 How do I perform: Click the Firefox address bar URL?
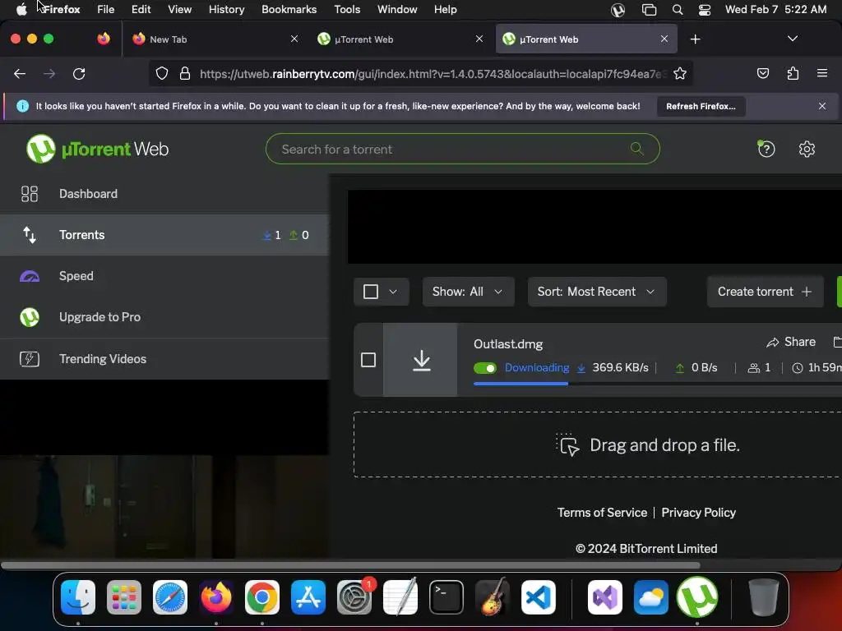click(433, 73)
